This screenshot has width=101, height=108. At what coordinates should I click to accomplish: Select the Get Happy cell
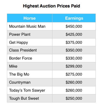(x=30, y=42)
